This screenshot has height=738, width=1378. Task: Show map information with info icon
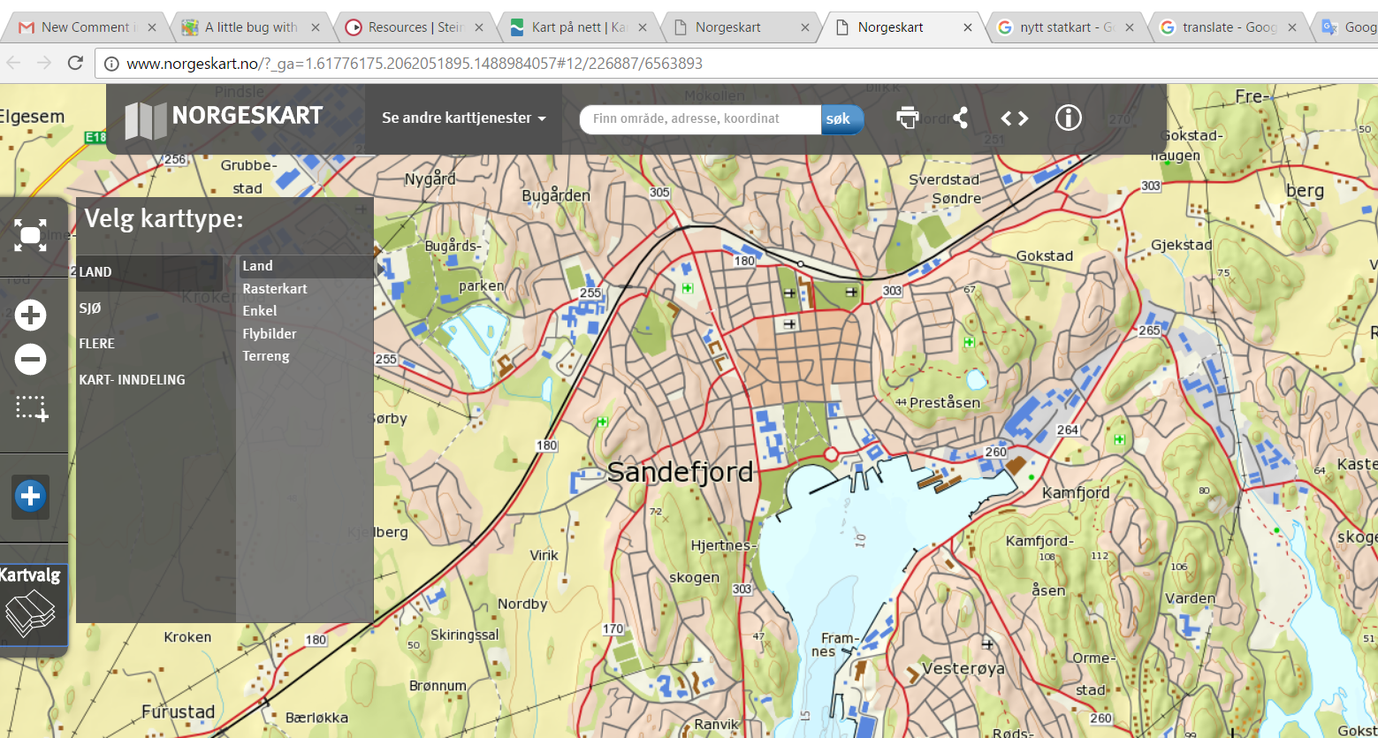tap(1068, 118)
